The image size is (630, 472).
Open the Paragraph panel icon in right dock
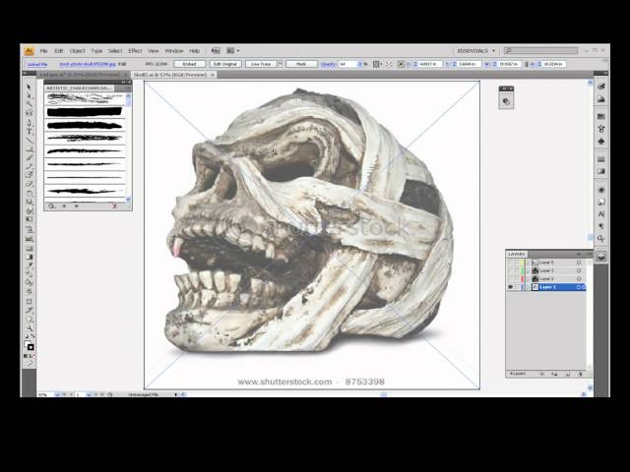[x=601, y=226]
